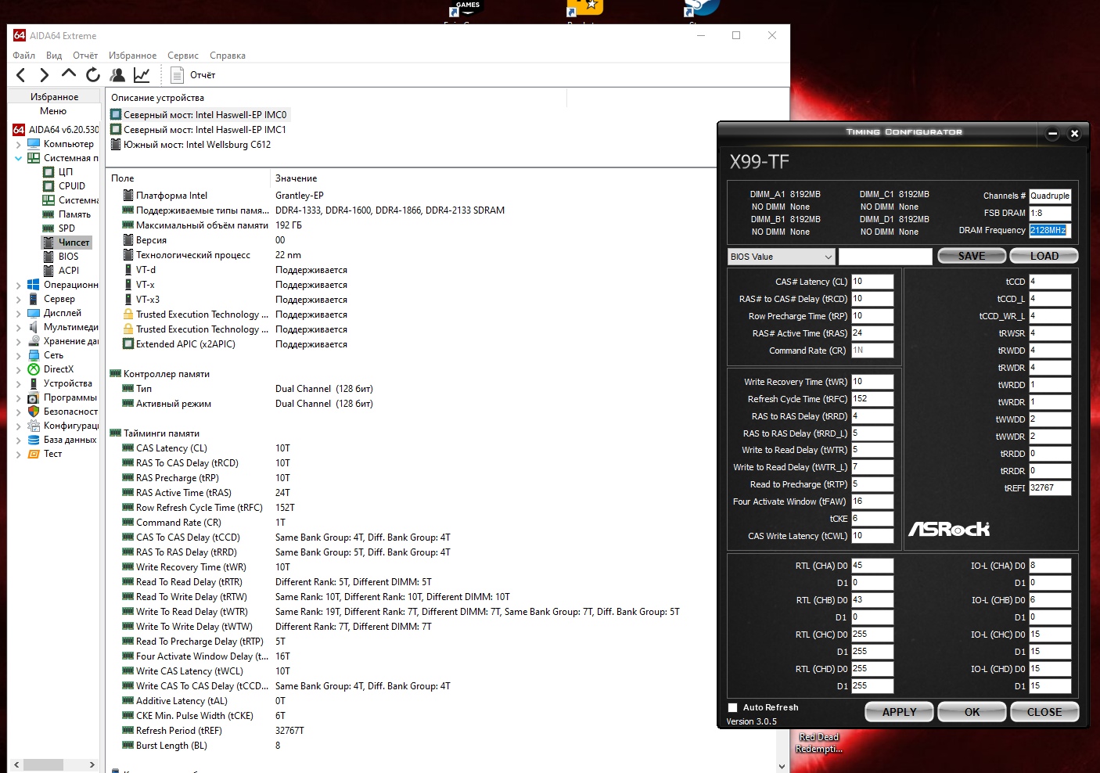Click the Отчёт report toolbar button
Viewport: 1100px width, 773px height.
point(193,75)
